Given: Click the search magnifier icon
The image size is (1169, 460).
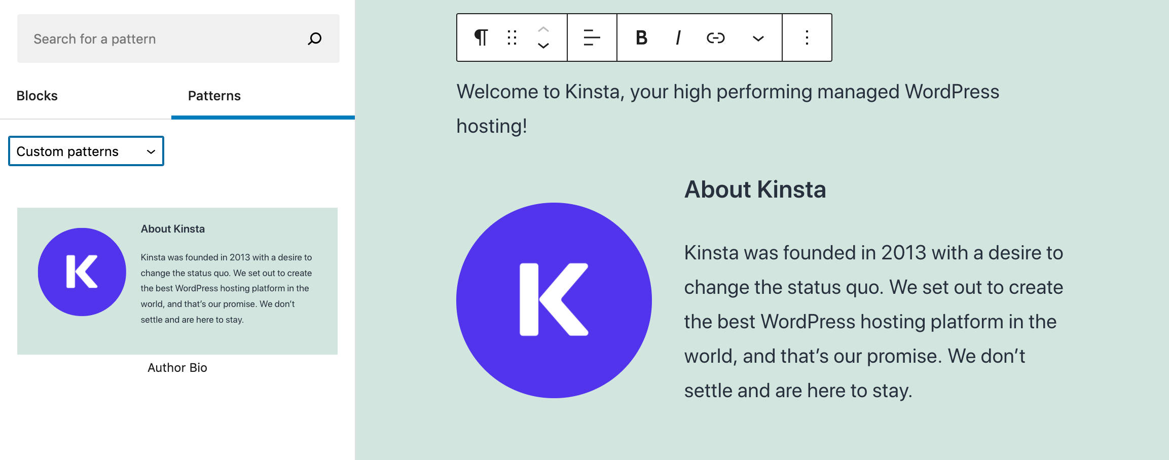Looking at the screenshot, I should pyautogui.click(x=315, y=39).
